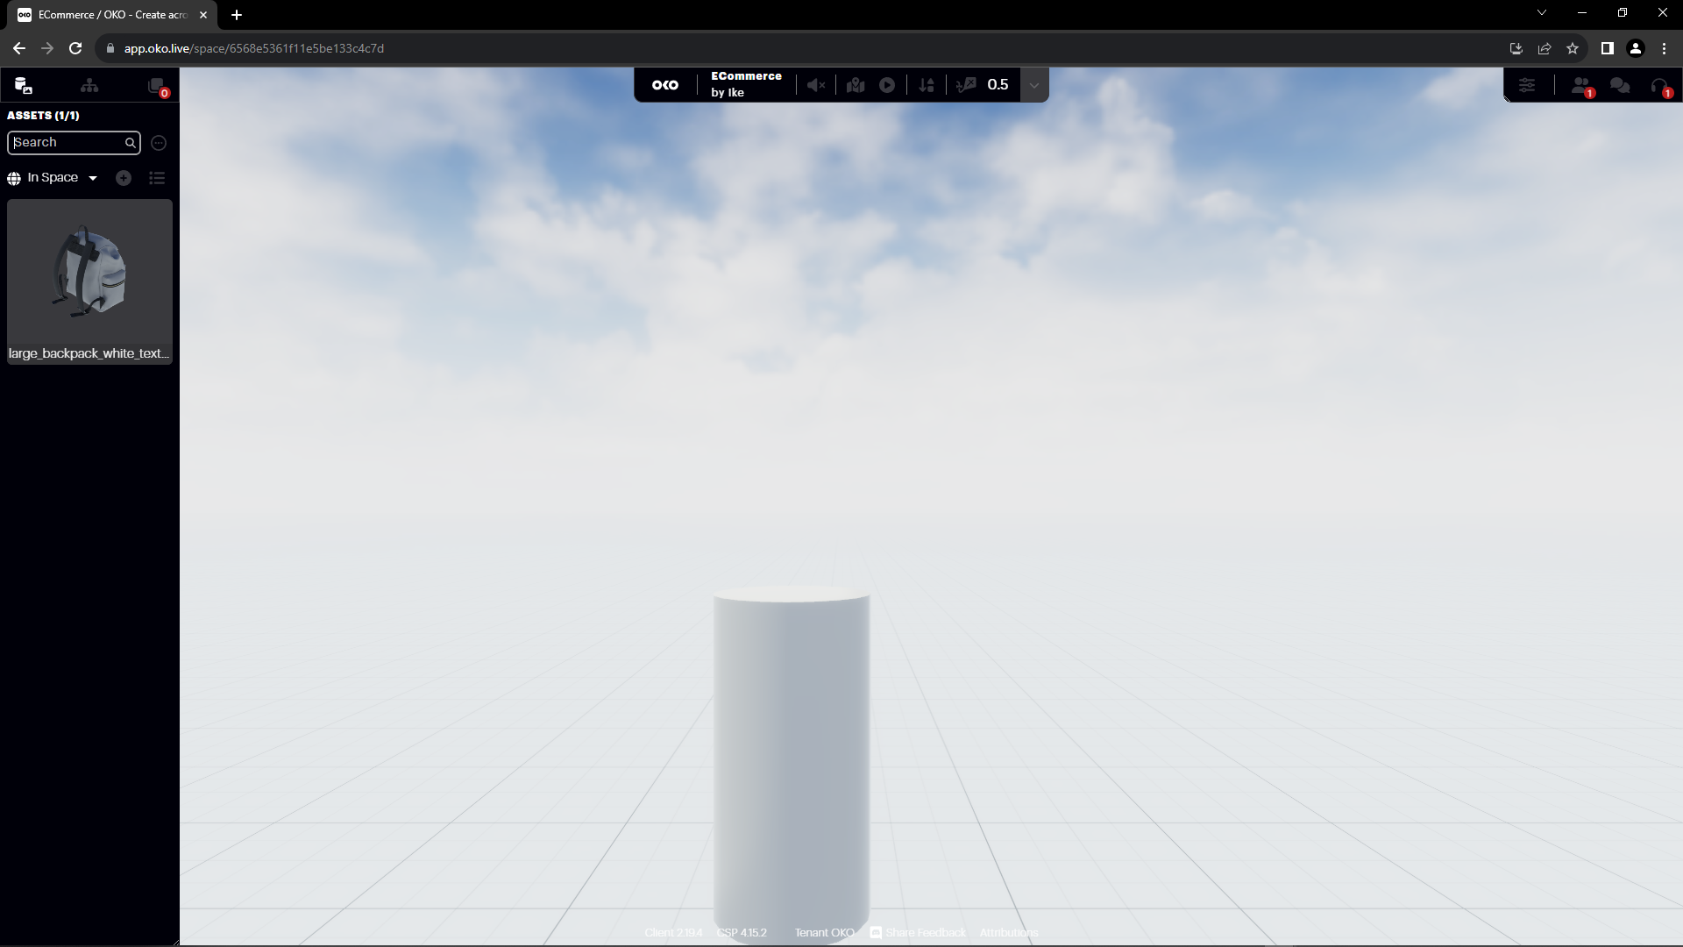The width and height of the screenshot is (1683, 947).
Task: Open the space settings sliders icon
Action: click(1527, 85)
